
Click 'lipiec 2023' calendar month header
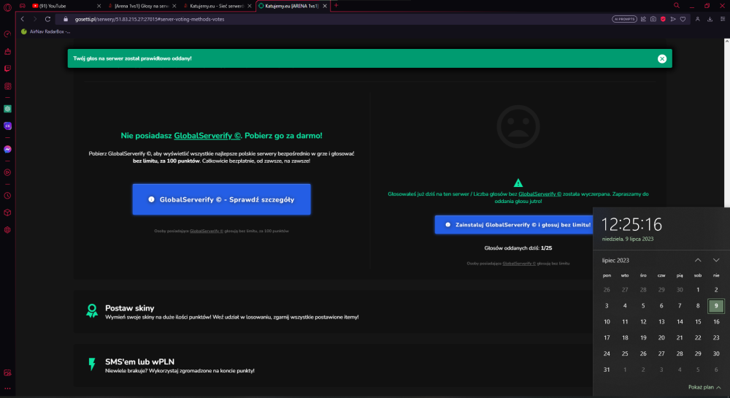click(615, 260)
